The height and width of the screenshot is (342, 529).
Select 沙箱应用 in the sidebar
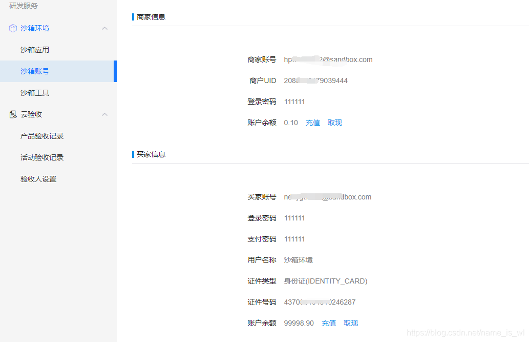(35, 50)
